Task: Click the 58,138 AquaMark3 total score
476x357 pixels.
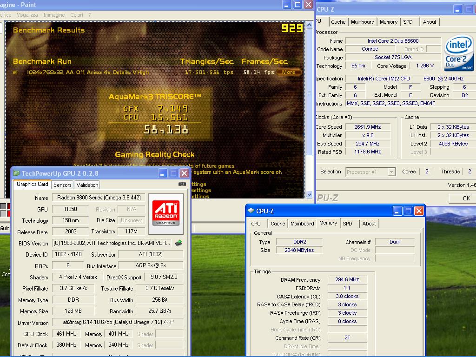Action: click(x=166, y=130)
